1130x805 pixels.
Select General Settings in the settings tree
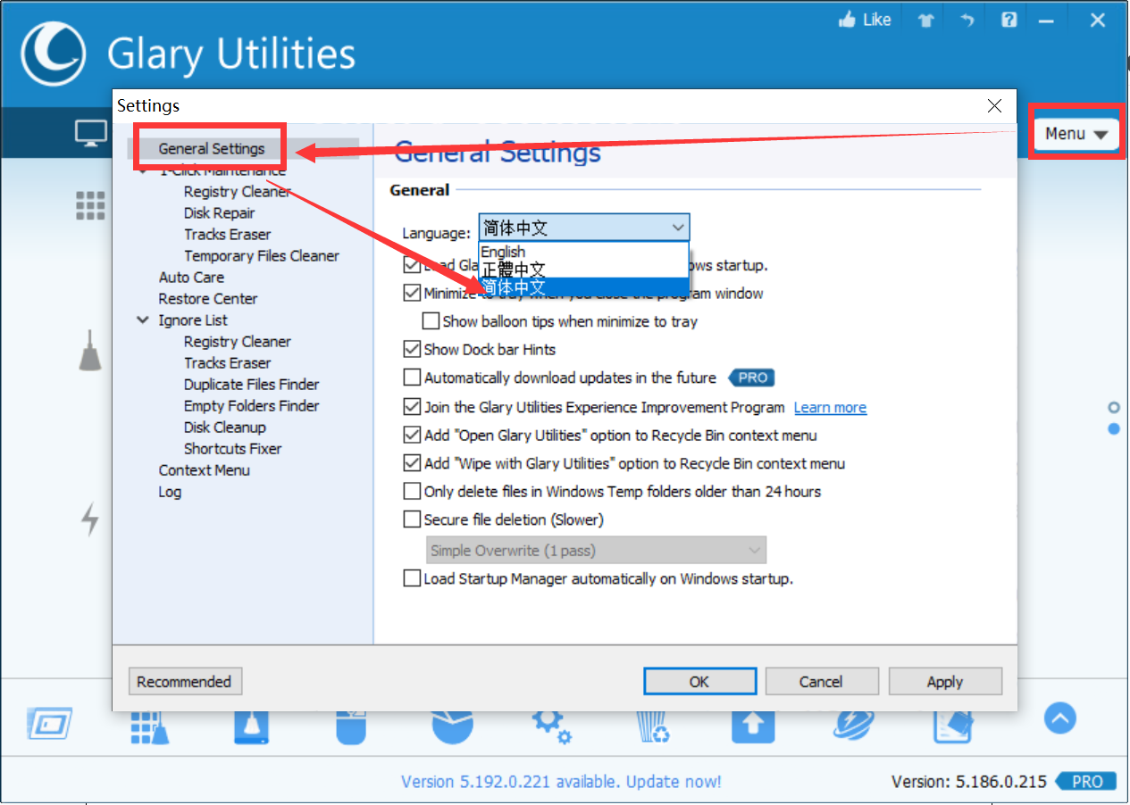[212, 148]
